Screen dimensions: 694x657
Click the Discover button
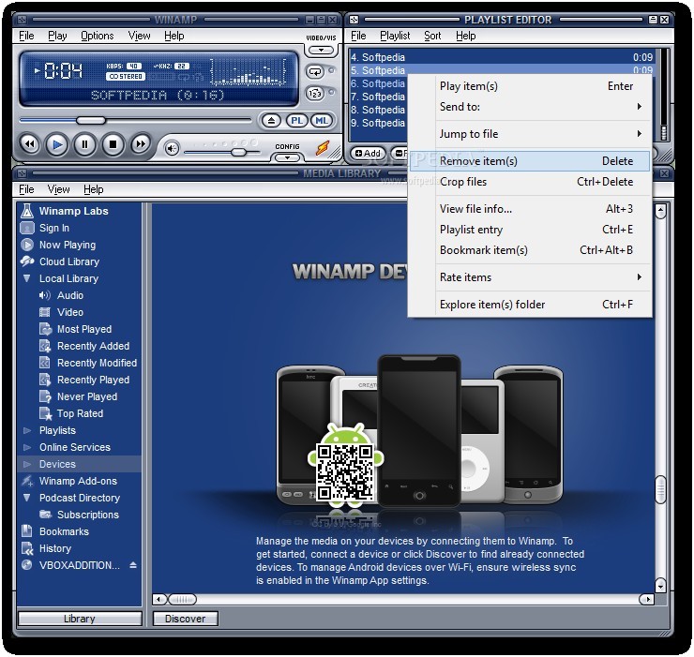click(x=185, y=619)
